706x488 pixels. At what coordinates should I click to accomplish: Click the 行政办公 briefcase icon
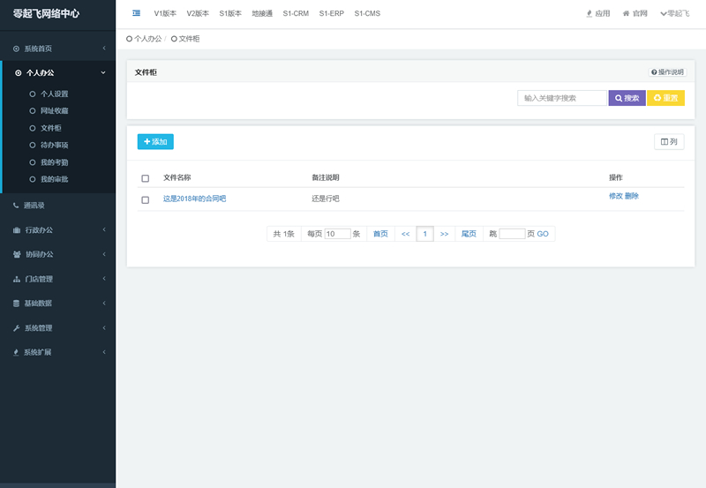[16, 230]
